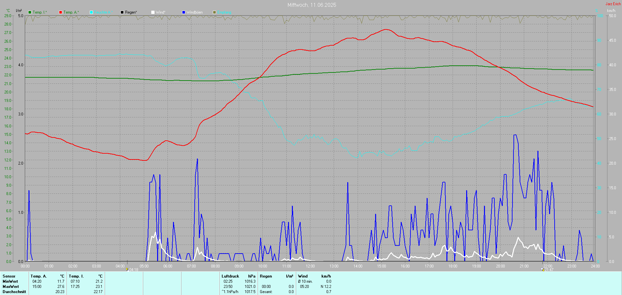Click the km/h unit label above wind axis
This screenshot has width=622, height=295.
[611, 11]
